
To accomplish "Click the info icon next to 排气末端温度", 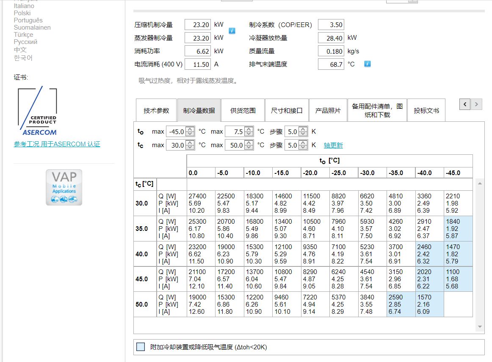I will [x=368, y=64].
